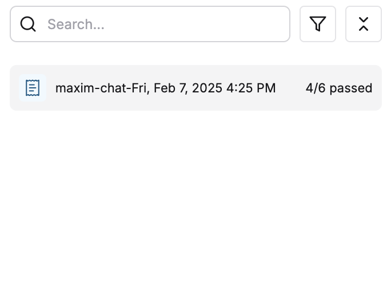
Task: Select the run showing 4/6 passed
Action: pos(195,88)
